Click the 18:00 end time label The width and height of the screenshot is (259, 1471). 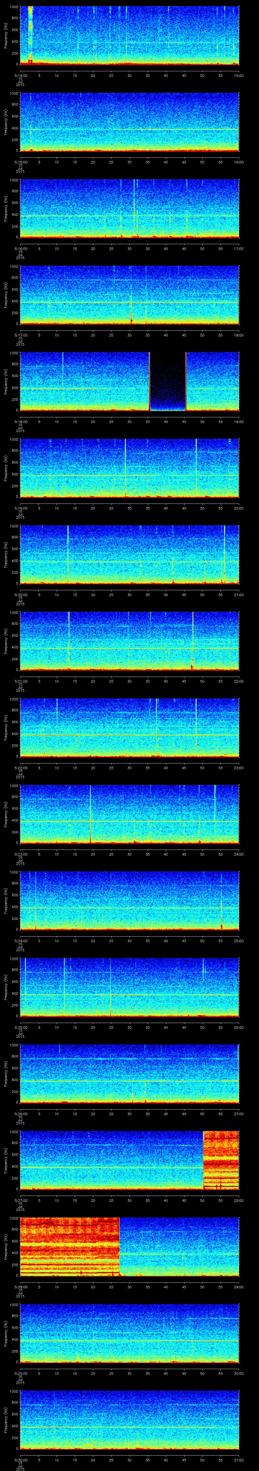coord(239,335)
